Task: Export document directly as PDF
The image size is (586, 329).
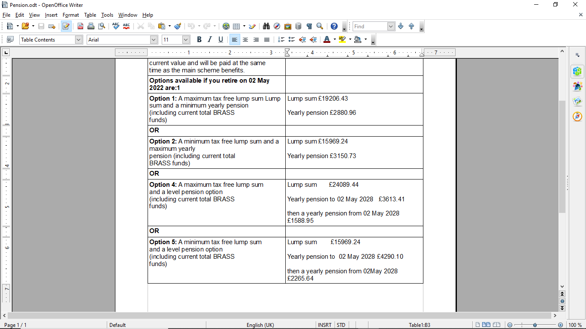Action: pyautogui.click(x=80, y=26)
